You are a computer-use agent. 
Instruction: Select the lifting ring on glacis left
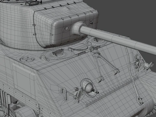[65, 94]
